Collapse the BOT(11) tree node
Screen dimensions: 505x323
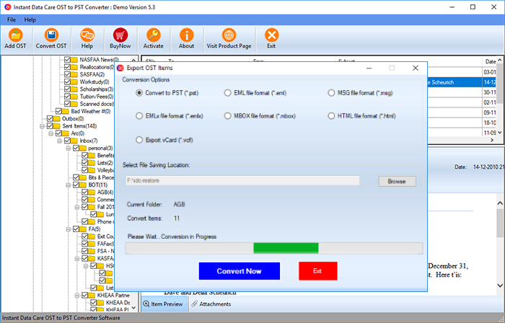click(x=69, y=185)
